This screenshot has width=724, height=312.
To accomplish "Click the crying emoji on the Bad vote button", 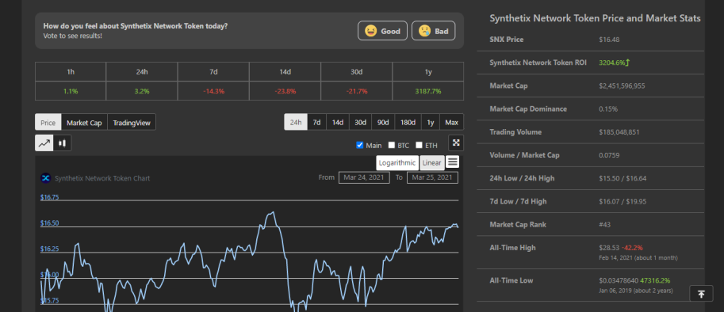I will tap(424, 32).
